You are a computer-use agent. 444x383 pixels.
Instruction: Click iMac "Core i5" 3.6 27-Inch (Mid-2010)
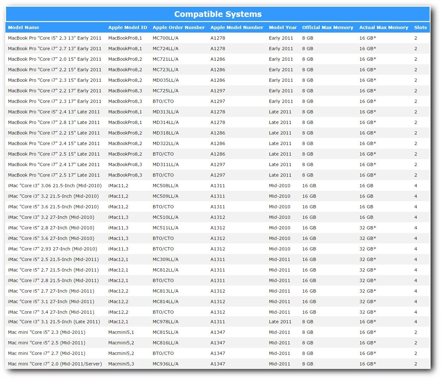pyautogui.click(x=51, y=238)
